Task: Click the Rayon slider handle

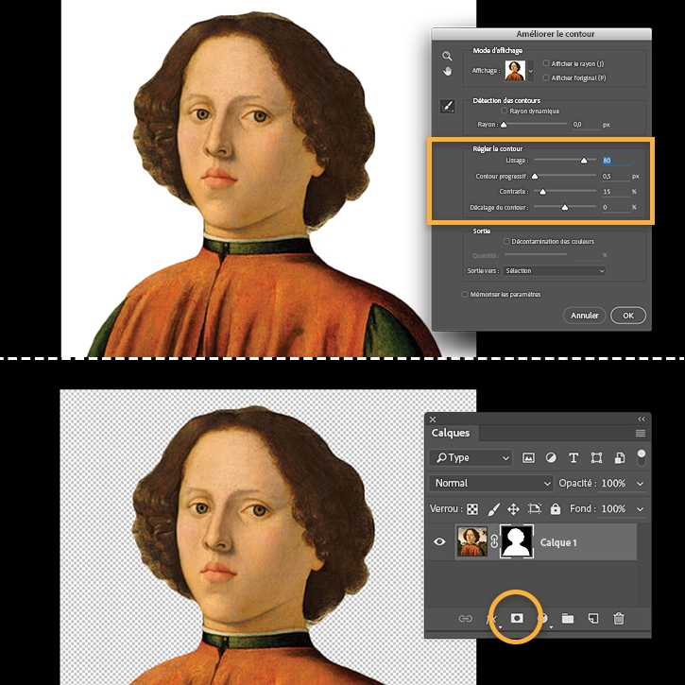Action: (x=504, y=125)
